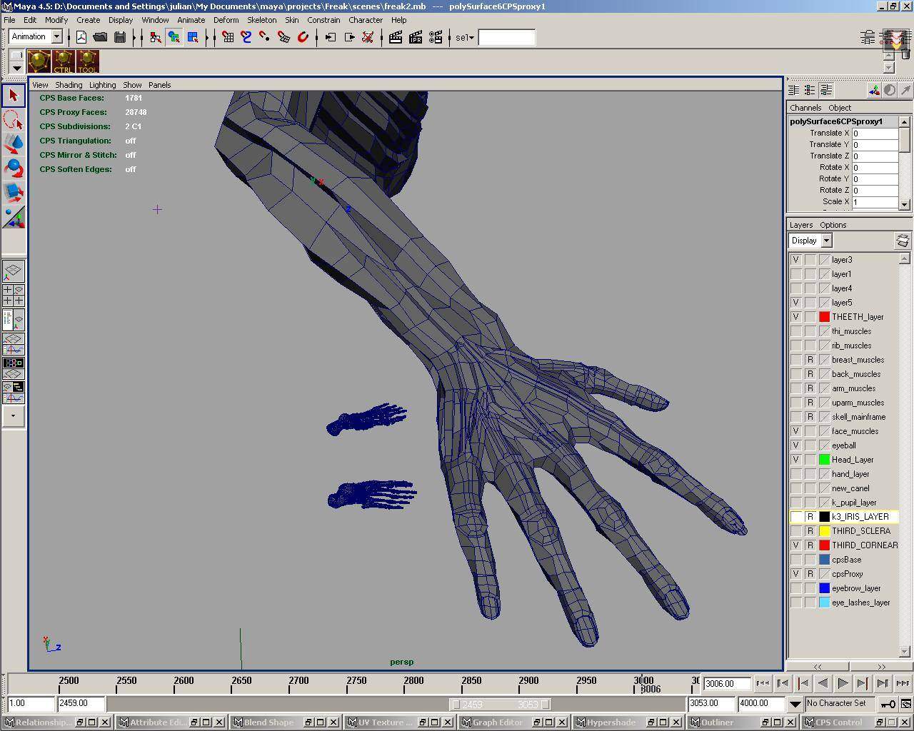Open the Skeleton menu
The height and width of the screenshot is (731, 914).
click(261, 20)
